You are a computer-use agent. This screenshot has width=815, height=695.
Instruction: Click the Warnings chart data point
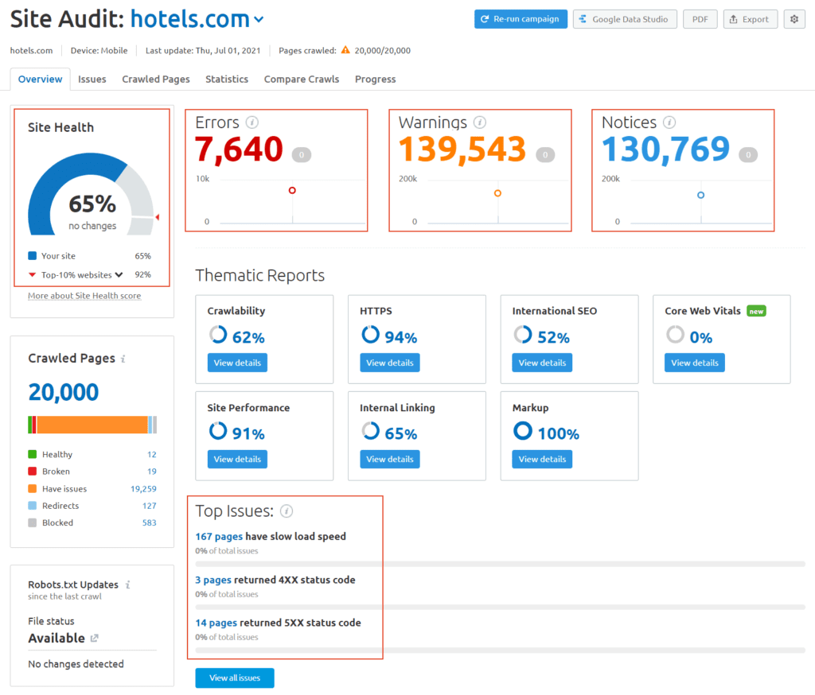(x=497, y=193)
